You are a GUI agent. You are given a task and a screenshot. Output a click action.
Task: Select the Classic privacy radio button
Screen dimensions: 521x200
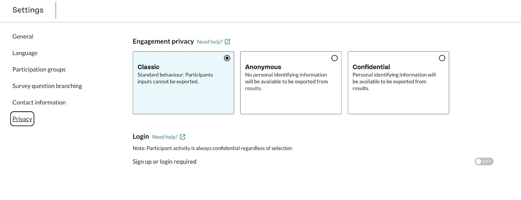click(227, 58)
